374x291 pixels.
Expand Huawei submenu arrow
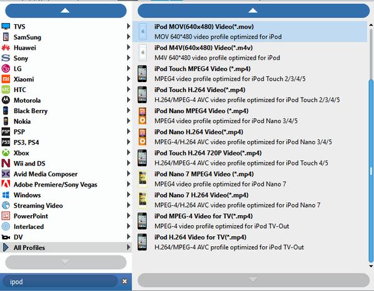pyautogui.click(x=128, y=47)
